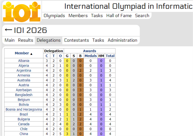Open the Bosnia and Herzegovina link
The width and height of the screenshot is (193, 136).
pos(24,109)
